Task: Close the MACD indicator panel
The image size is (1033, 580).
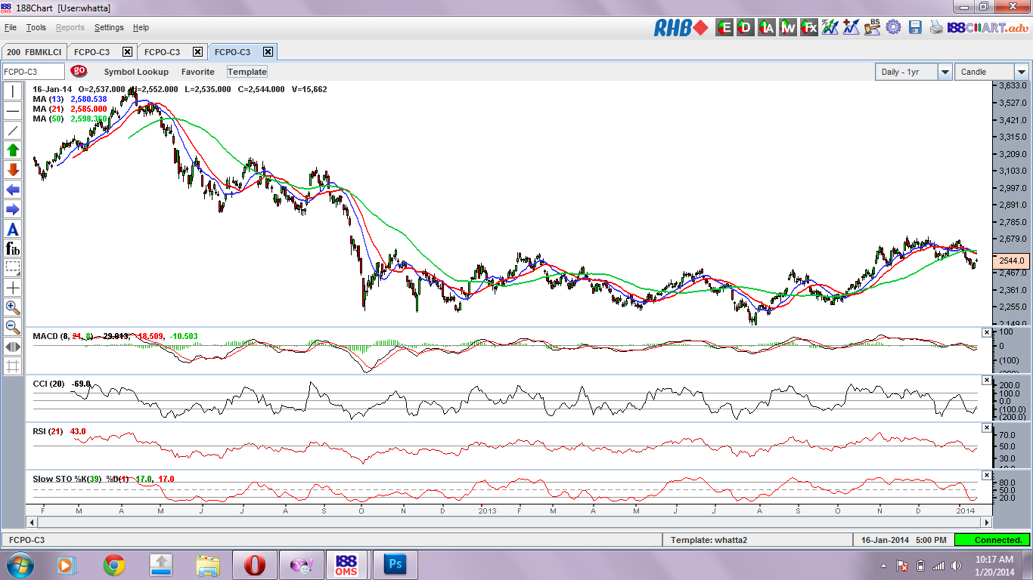Action: [x=986, y=332]
